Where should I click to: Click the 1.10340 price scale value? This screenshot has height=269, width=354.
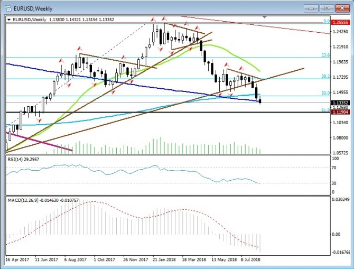coord(340,123)
